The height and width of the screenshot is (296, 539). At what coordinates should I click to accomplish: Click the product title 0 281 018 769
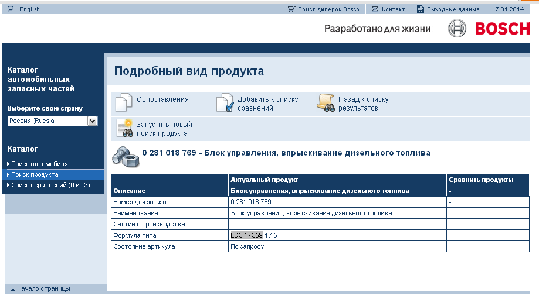[x=286, y=153]
